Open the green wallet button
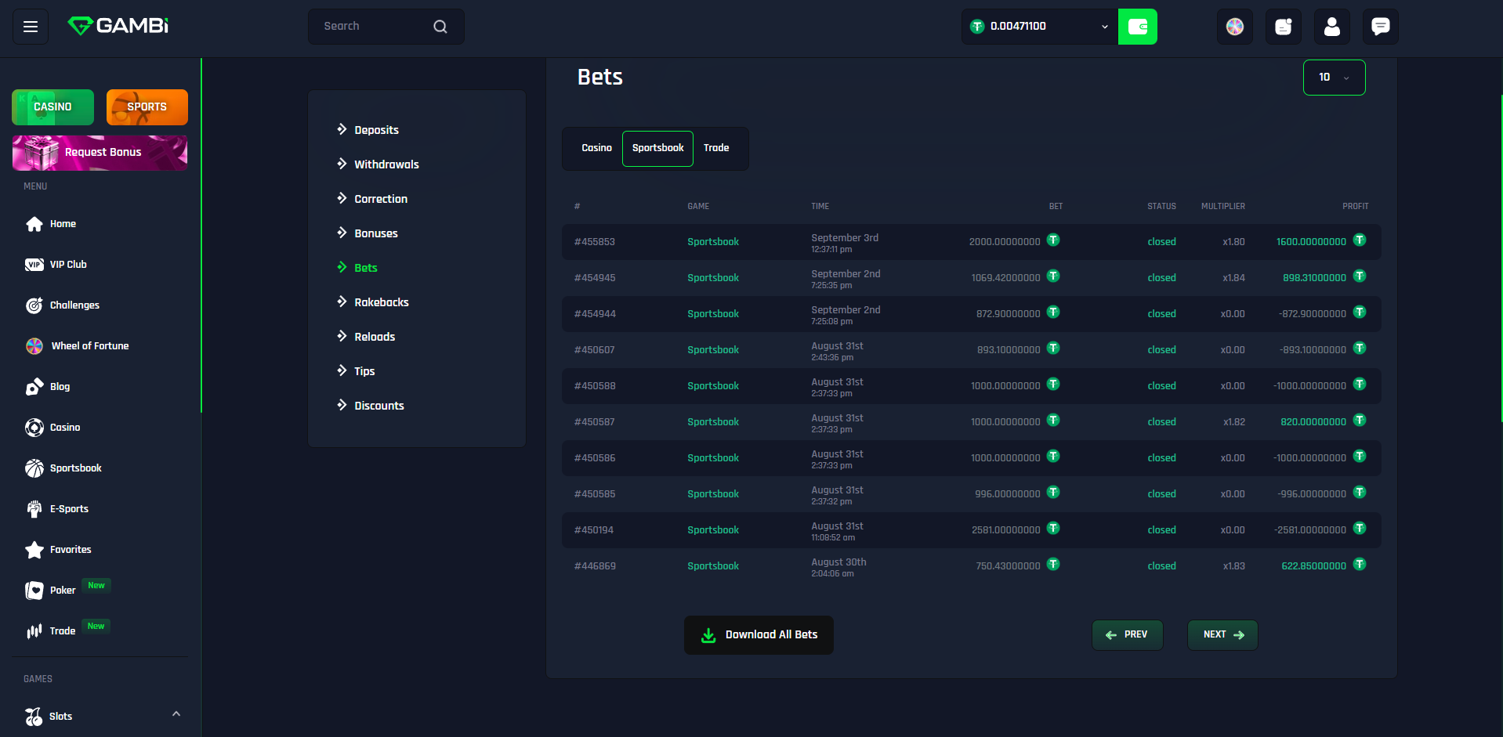Screen dimensions: 1503x737 [x=1138, y=27]
